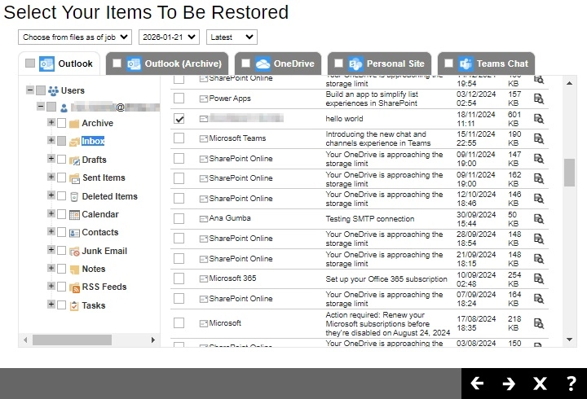Click the folder tree horizontal scrollbar thumb

click(72, 340)
